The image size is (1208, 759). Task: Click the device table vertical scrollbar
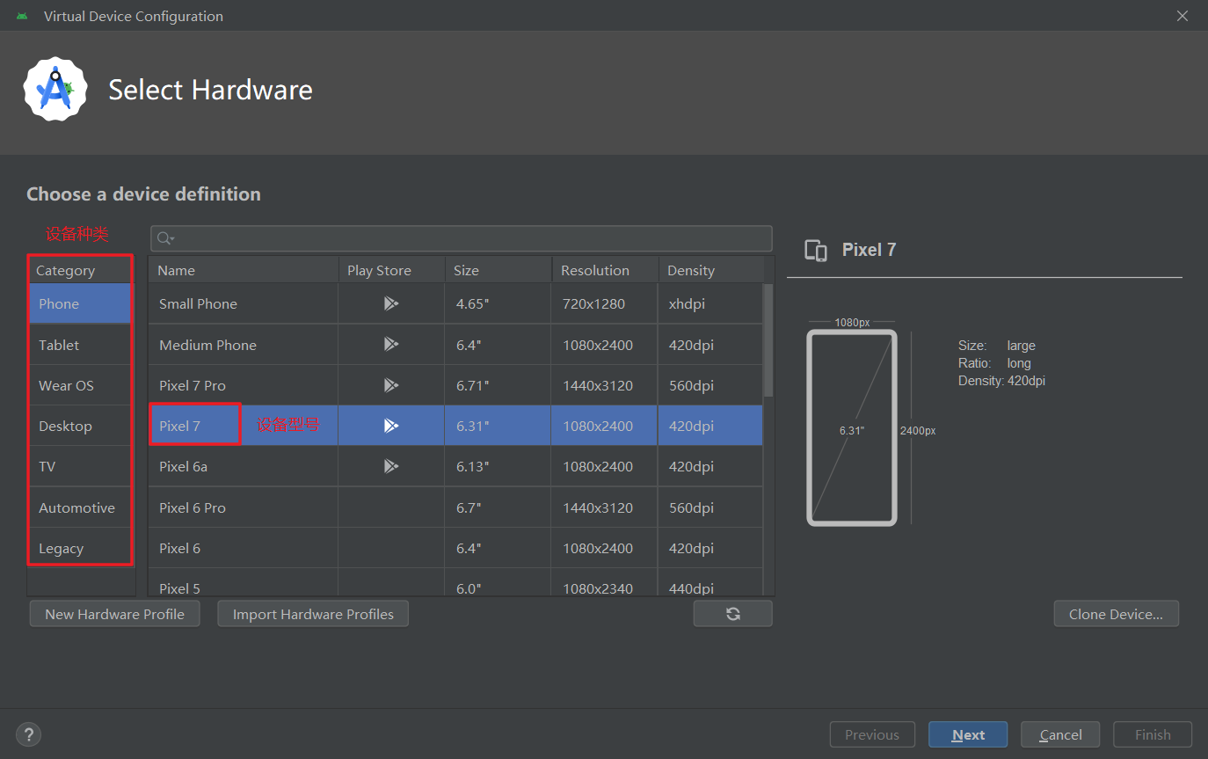tap(768, 339)
